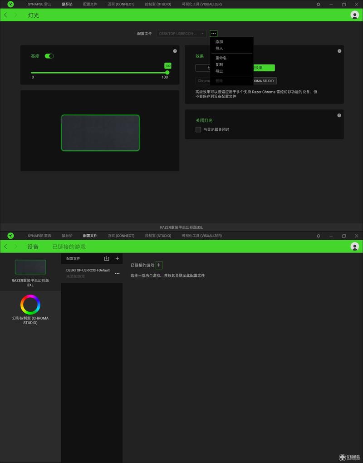The width and height of the screenshot is (363, 463).
Task: Open 控制室 (STUDIO) tab in 灯光 window
Action: pos(158,4)
